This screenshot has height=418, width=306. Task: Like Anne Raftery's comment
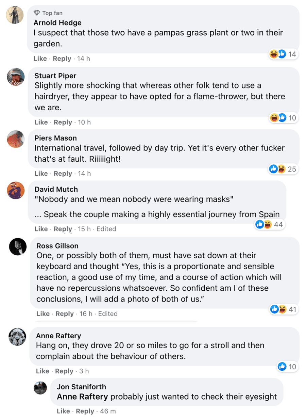pyautogui.click(x=43, y=371)
